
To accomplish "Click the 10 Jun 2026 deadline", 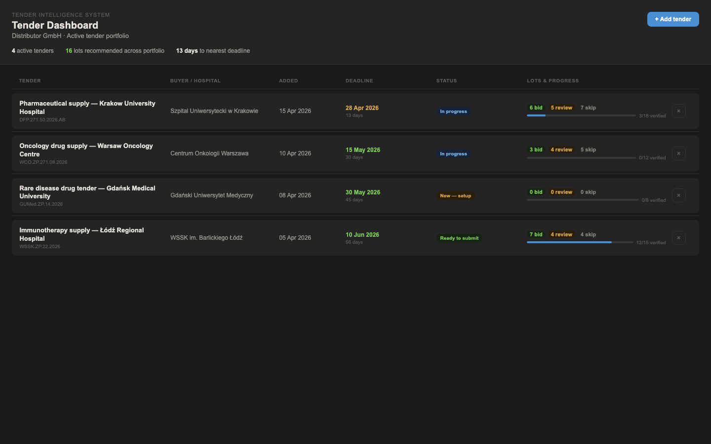I will [x=362, y=235].
